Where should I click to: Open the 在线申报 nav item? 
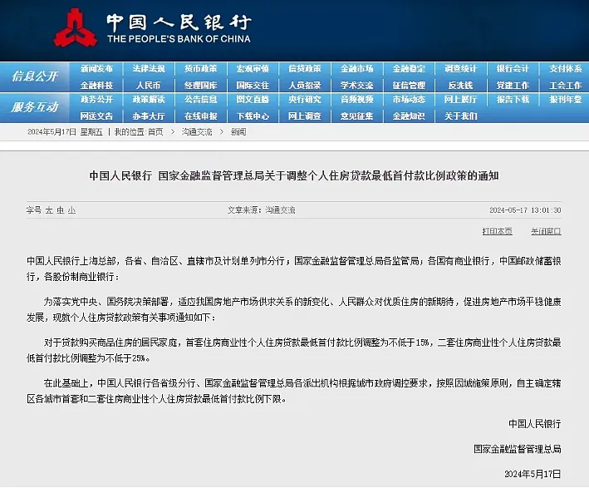(200, 116)
